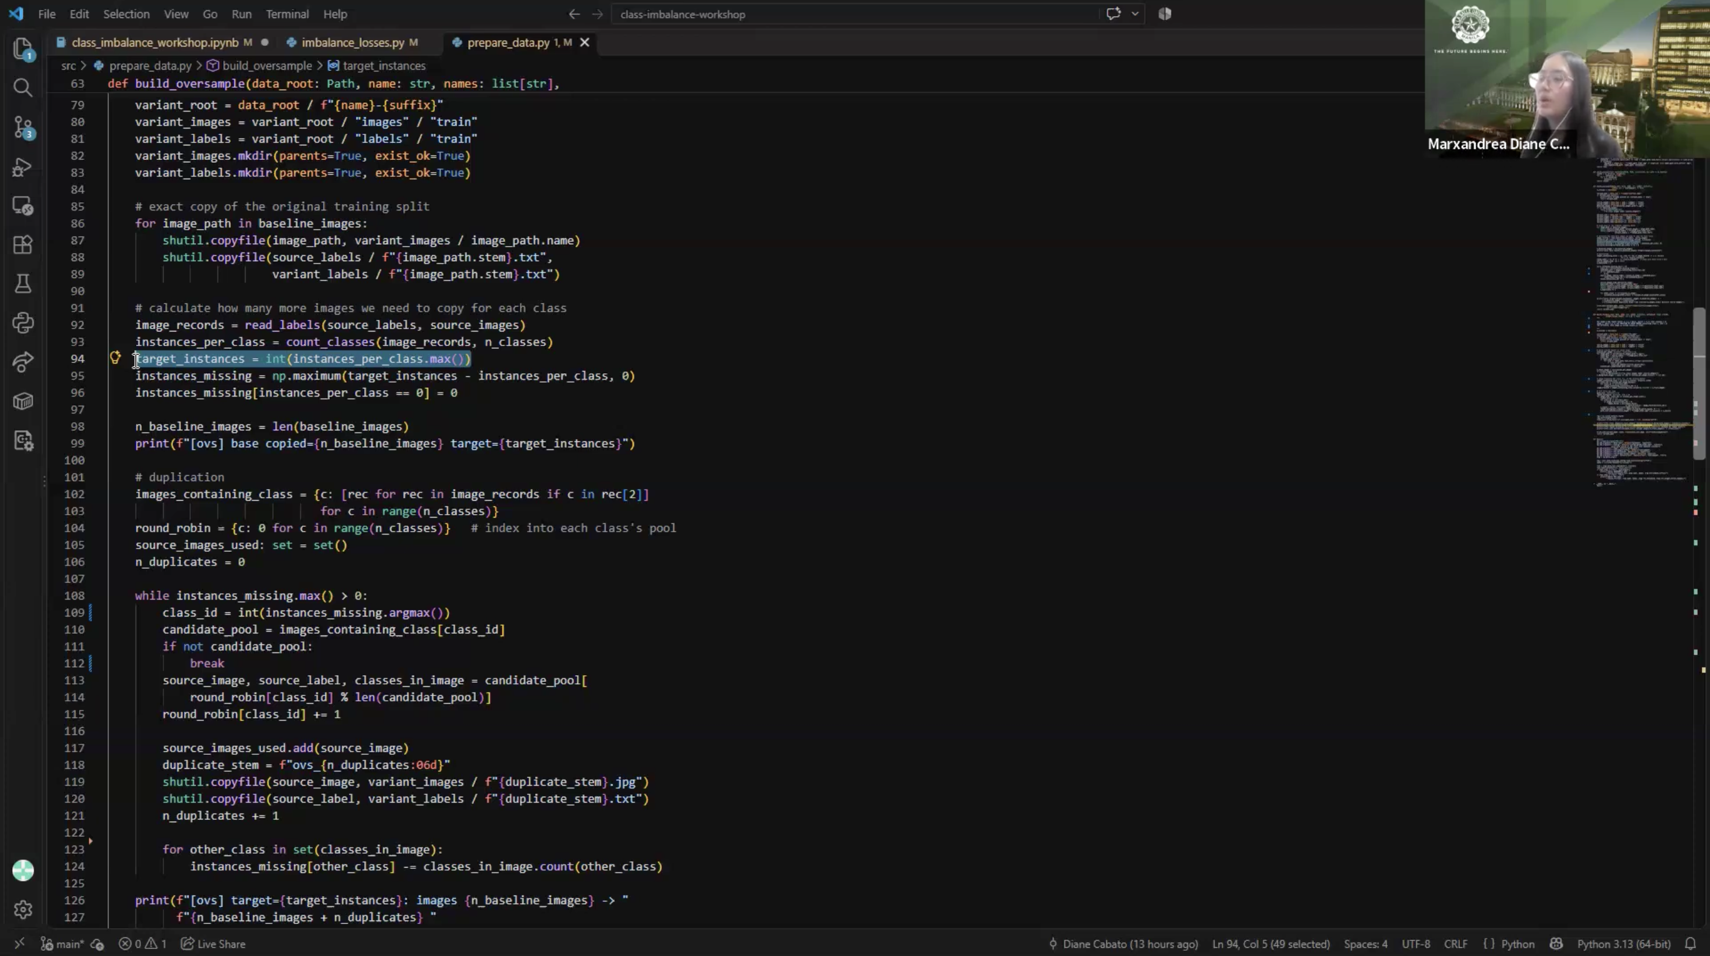Open Source Control view with badge

click(x=23, y=127)
